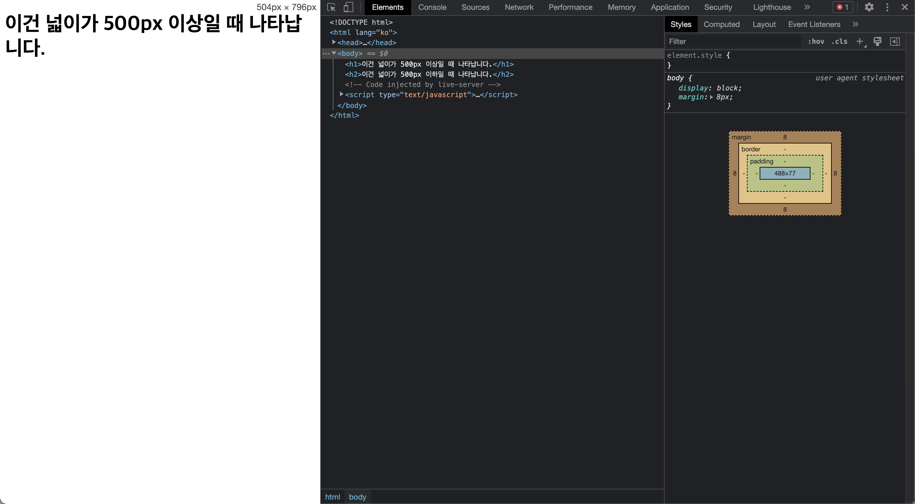
Task: Switch to the Console tab
Action: coord(432,7)
